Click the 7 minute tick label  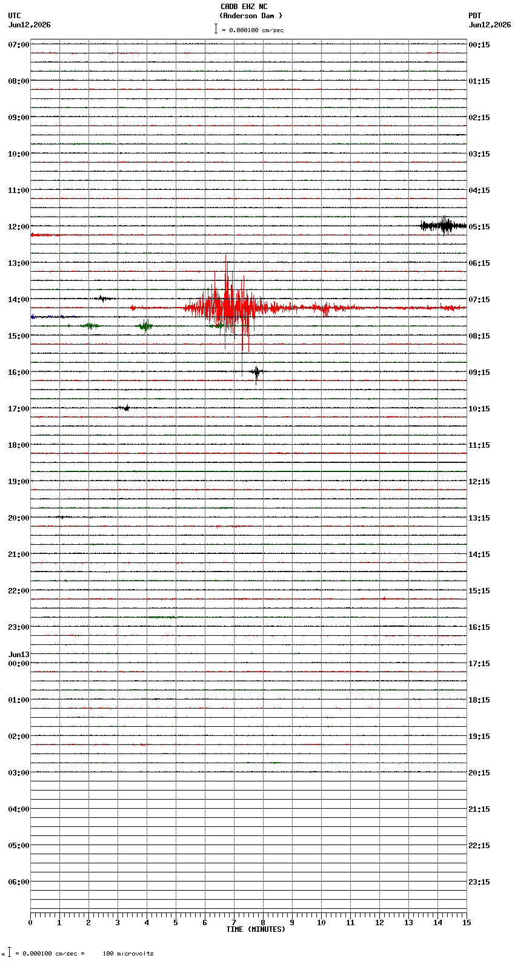[x=234, y=923]
